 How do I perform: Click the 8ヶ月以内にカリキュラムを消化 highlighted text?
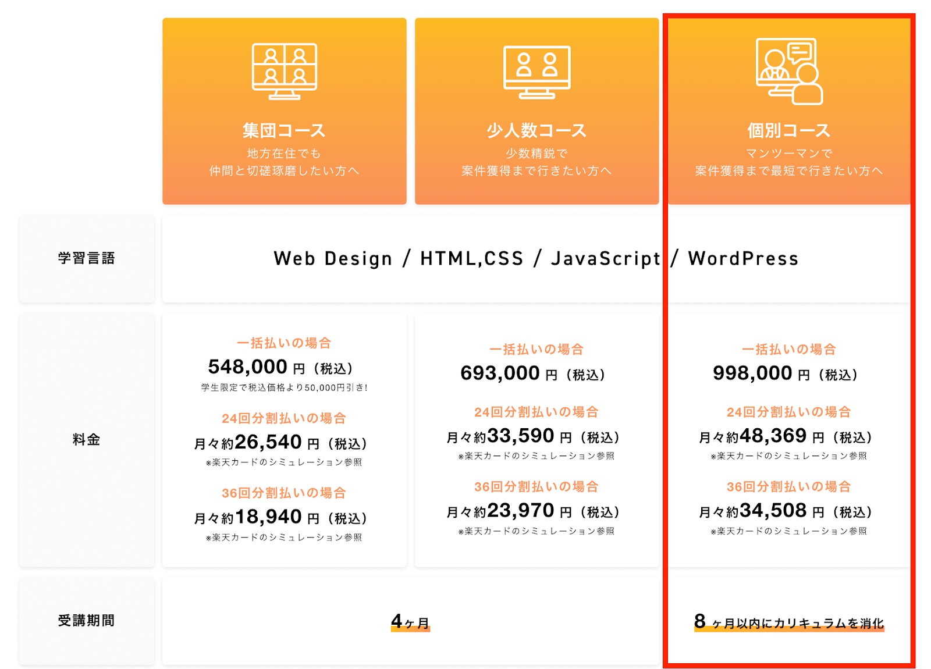pyautogui.click(x=789, y=622)
